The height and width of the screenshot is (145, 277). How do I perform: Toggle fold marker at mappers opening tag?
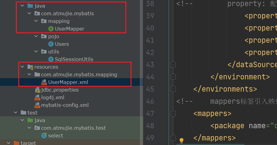[173, 114]
